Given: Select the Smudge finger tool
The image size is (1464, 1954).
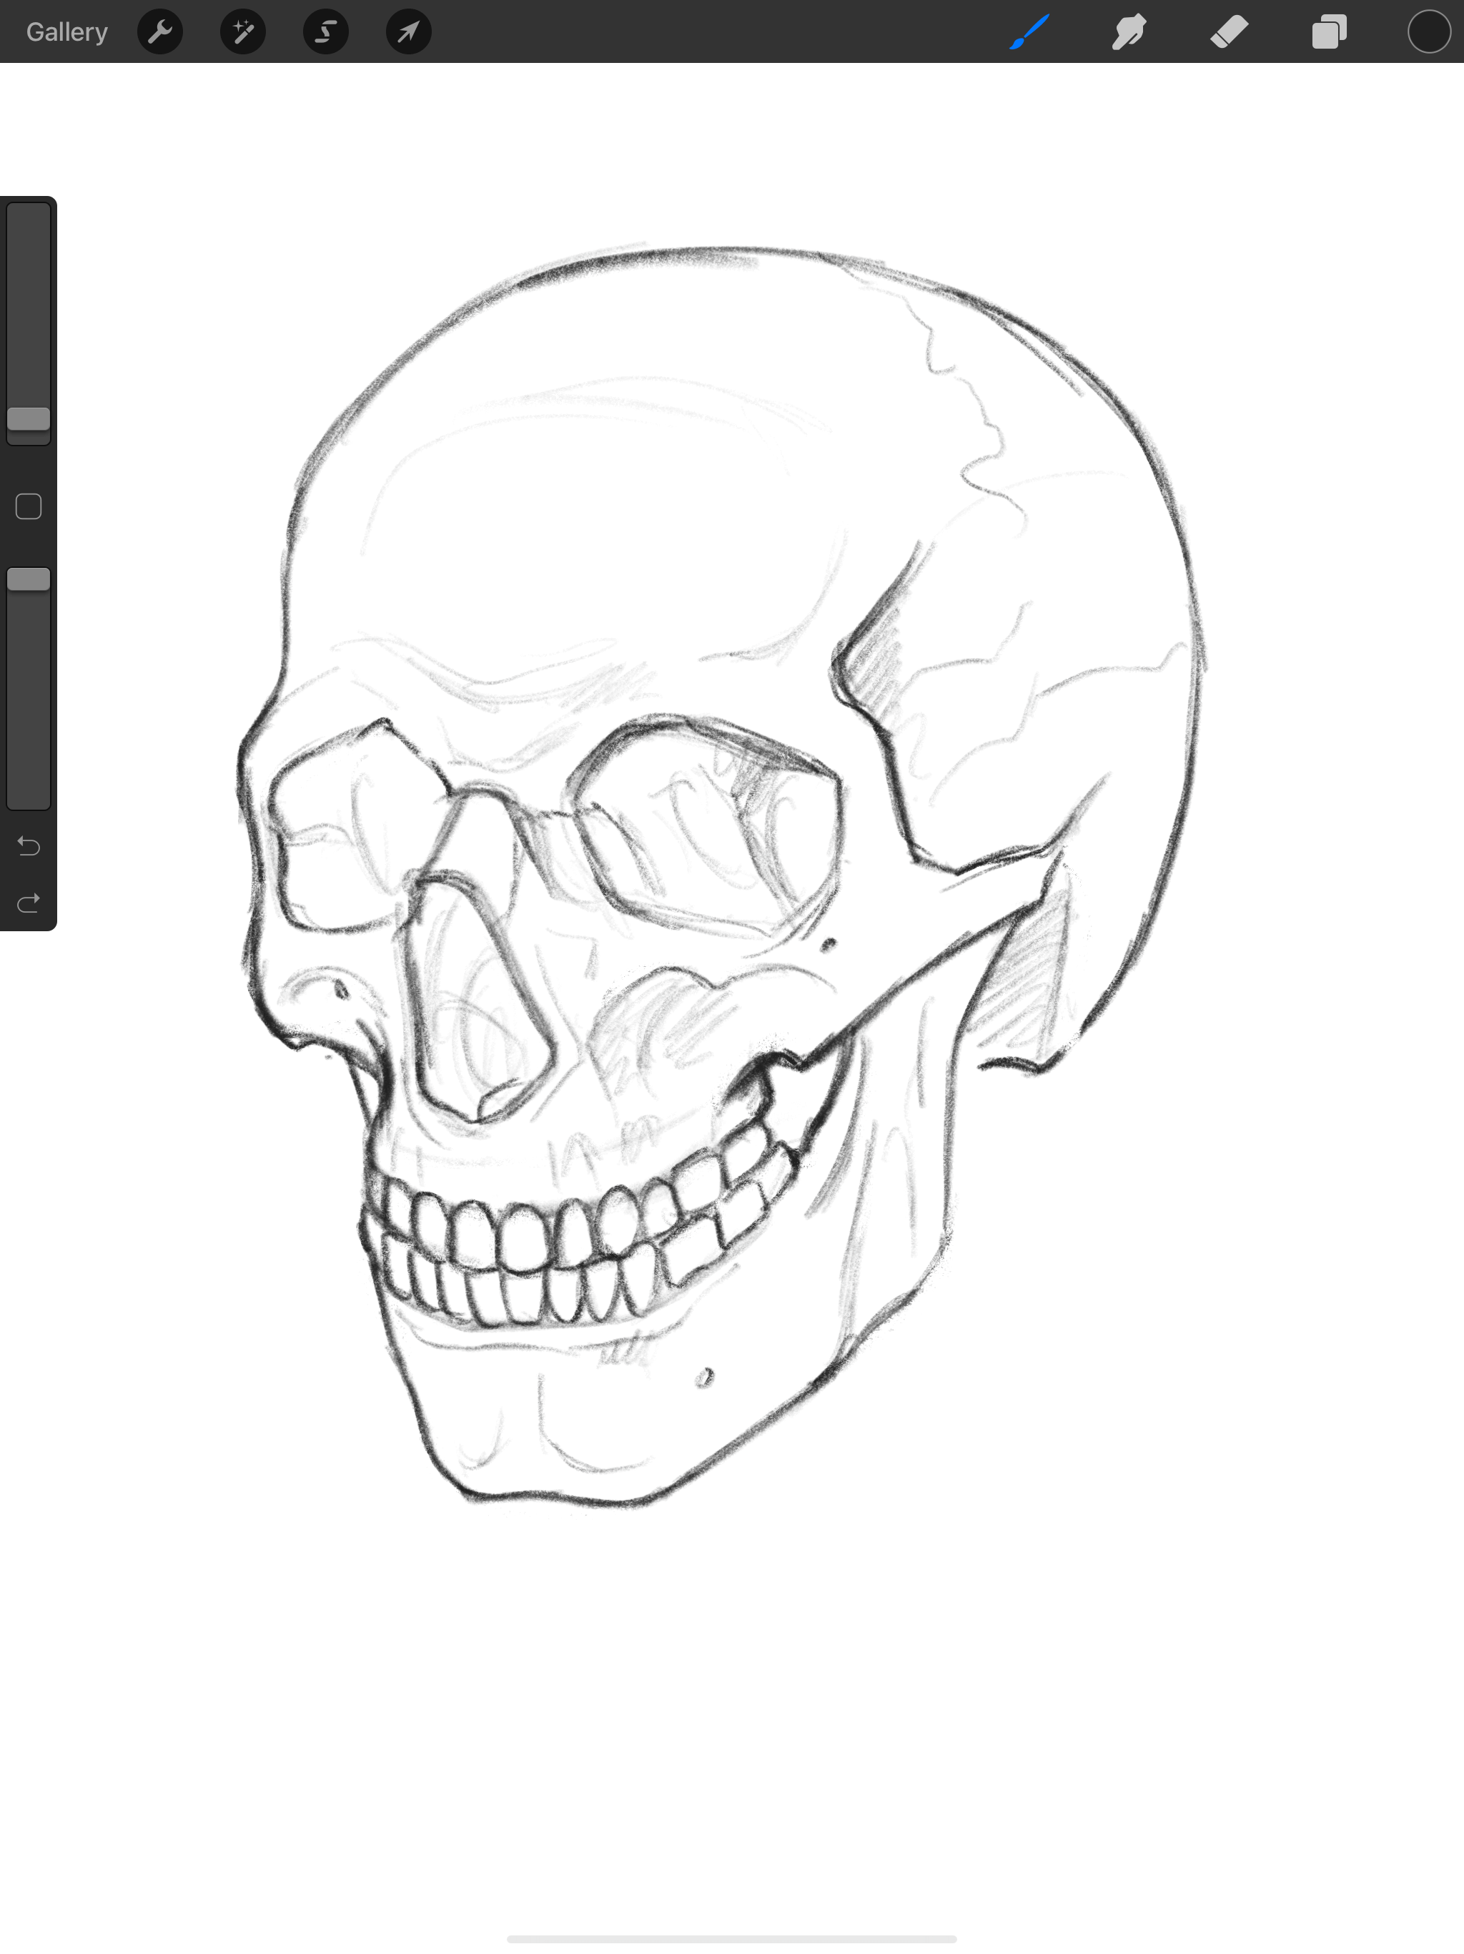Looking at the screenshot, I should [x=1129, y=31].
